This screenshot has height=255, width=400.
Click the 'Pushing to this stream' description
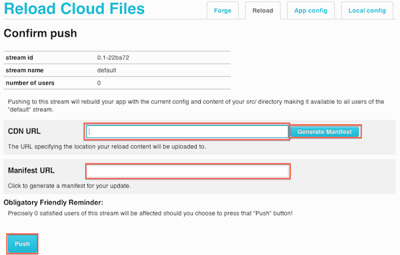click(196, 106)
